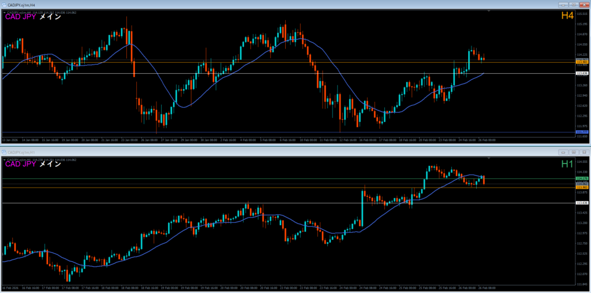Viewport: 591px width, 293px height.
Task: Click the chart shift triangle marker on H1 chart
Action: pos(489,157)
